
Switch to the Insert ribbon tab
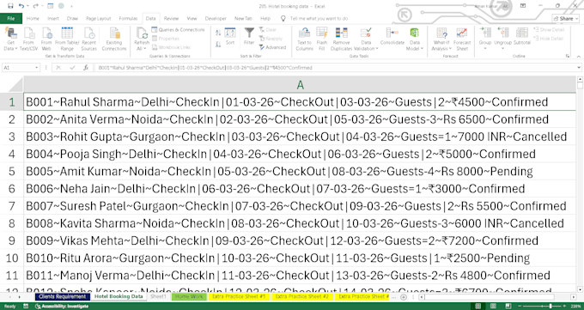pyautogui.click(x=53, y=18)
